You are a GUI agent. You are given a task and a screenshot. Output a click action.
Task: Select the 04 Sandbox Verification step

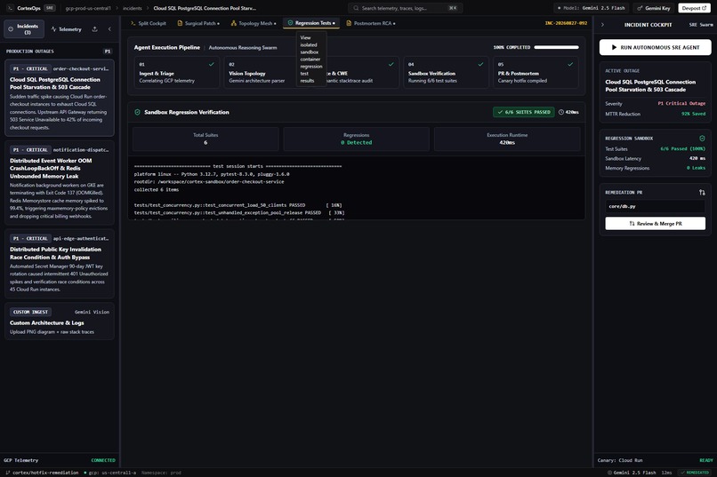(446, 73)
